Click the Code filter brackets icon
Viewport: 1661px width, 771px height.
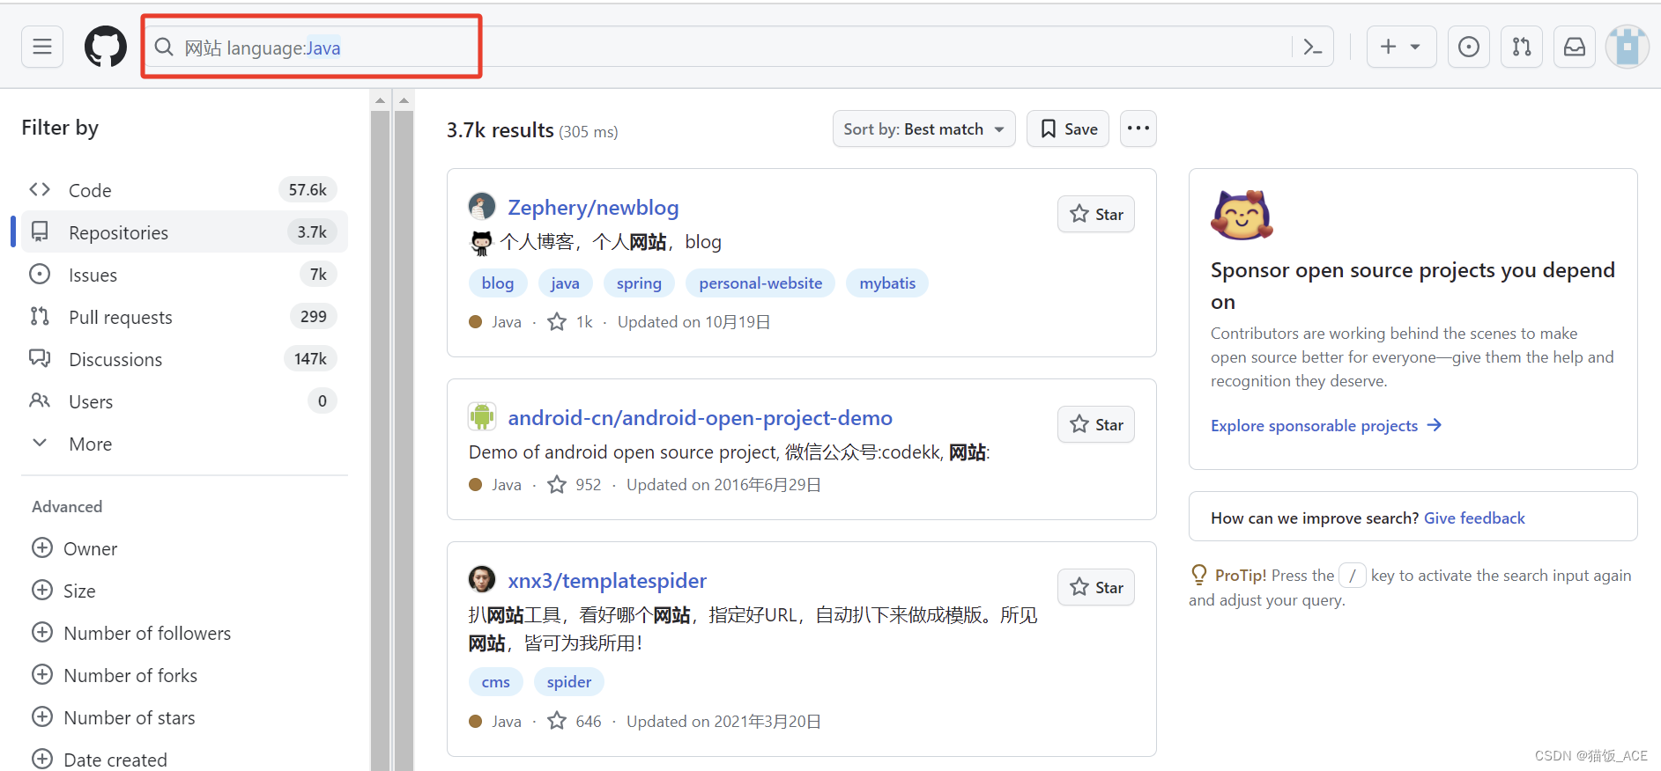[x=40, y=189]
